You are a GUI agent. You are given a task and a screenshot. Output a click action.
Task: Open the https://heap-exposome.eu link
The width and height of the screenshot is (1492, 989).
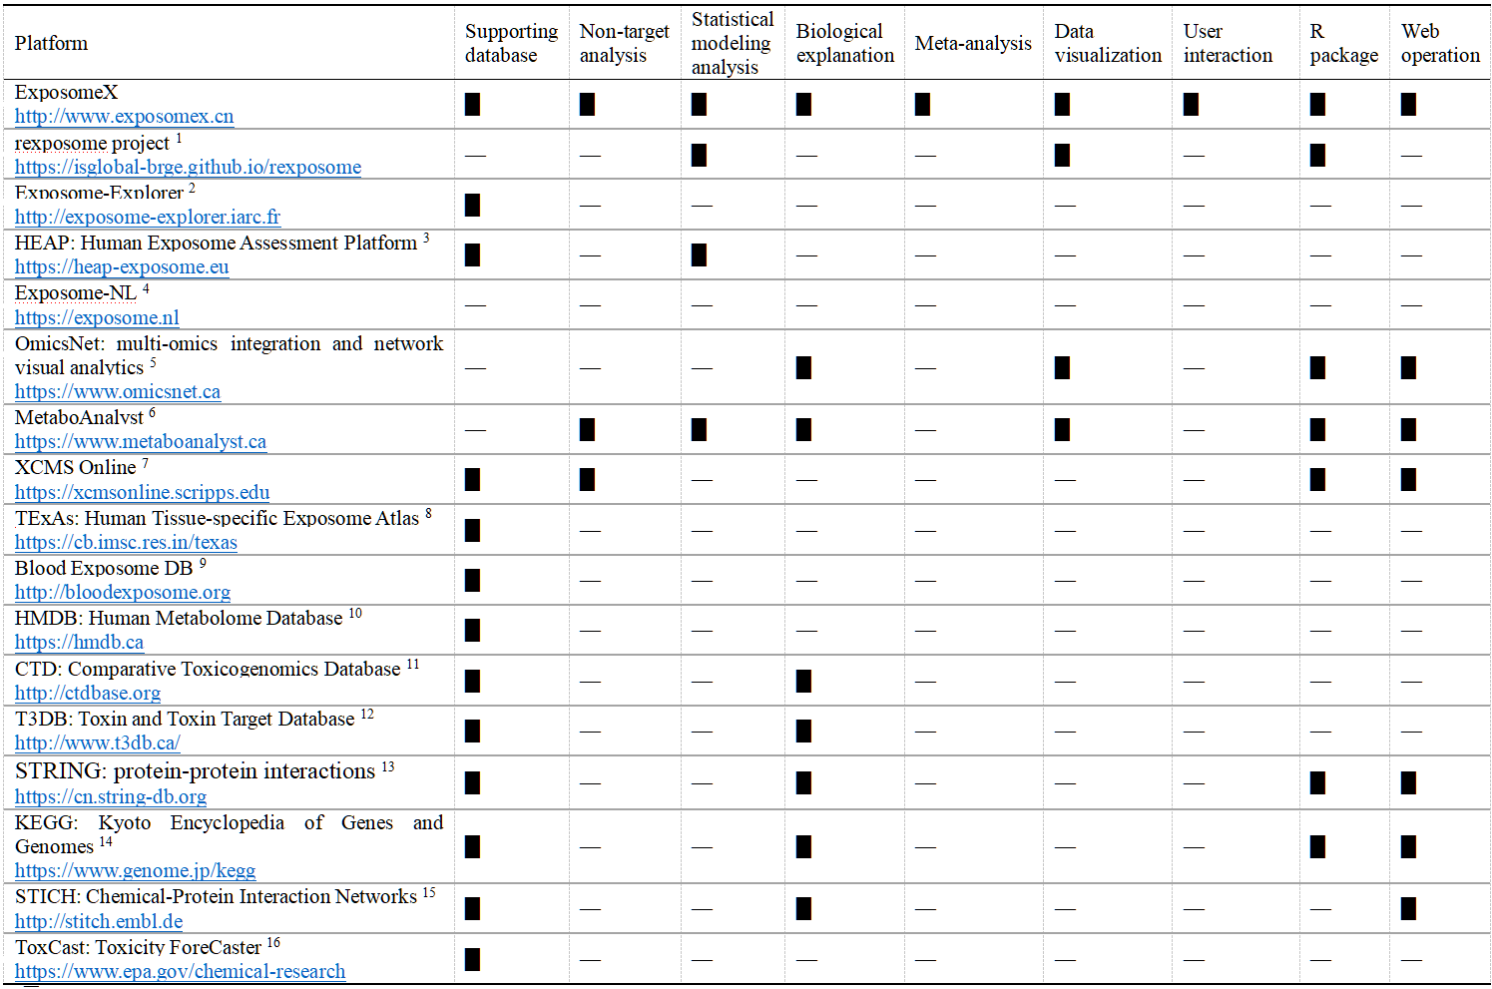click(x=122, y=266)
